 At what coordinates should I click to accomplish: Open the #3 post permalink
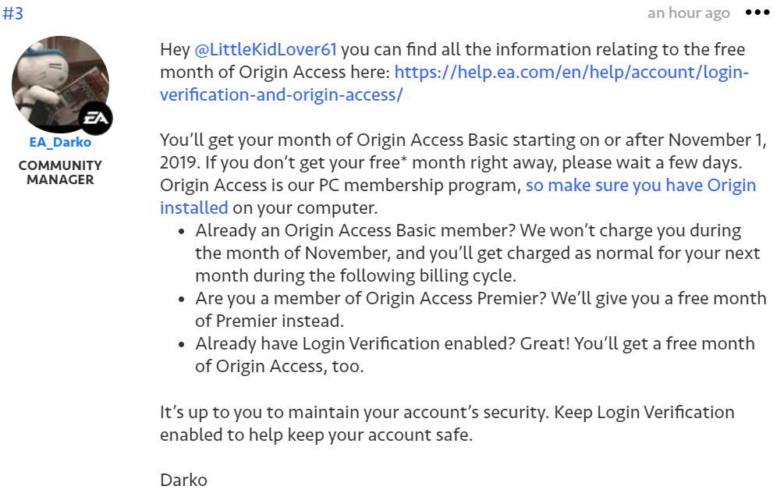[x=12, y=13]
